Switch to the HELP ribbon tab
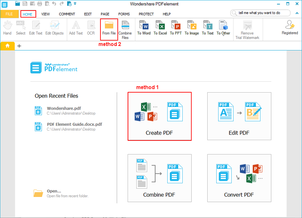This screenshot has width=302, height=218. point(166,14)
